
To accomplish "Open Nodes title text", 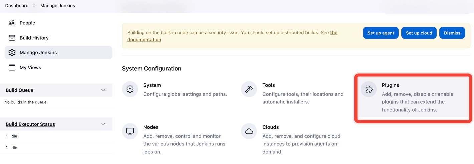I will 151,127.
